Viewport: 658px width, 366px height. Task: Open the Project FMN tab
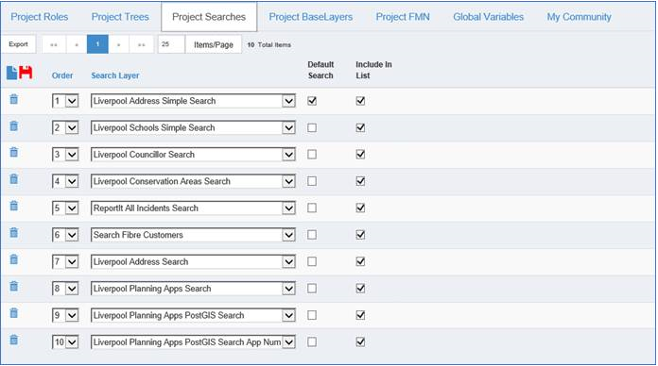coord(403,17)
